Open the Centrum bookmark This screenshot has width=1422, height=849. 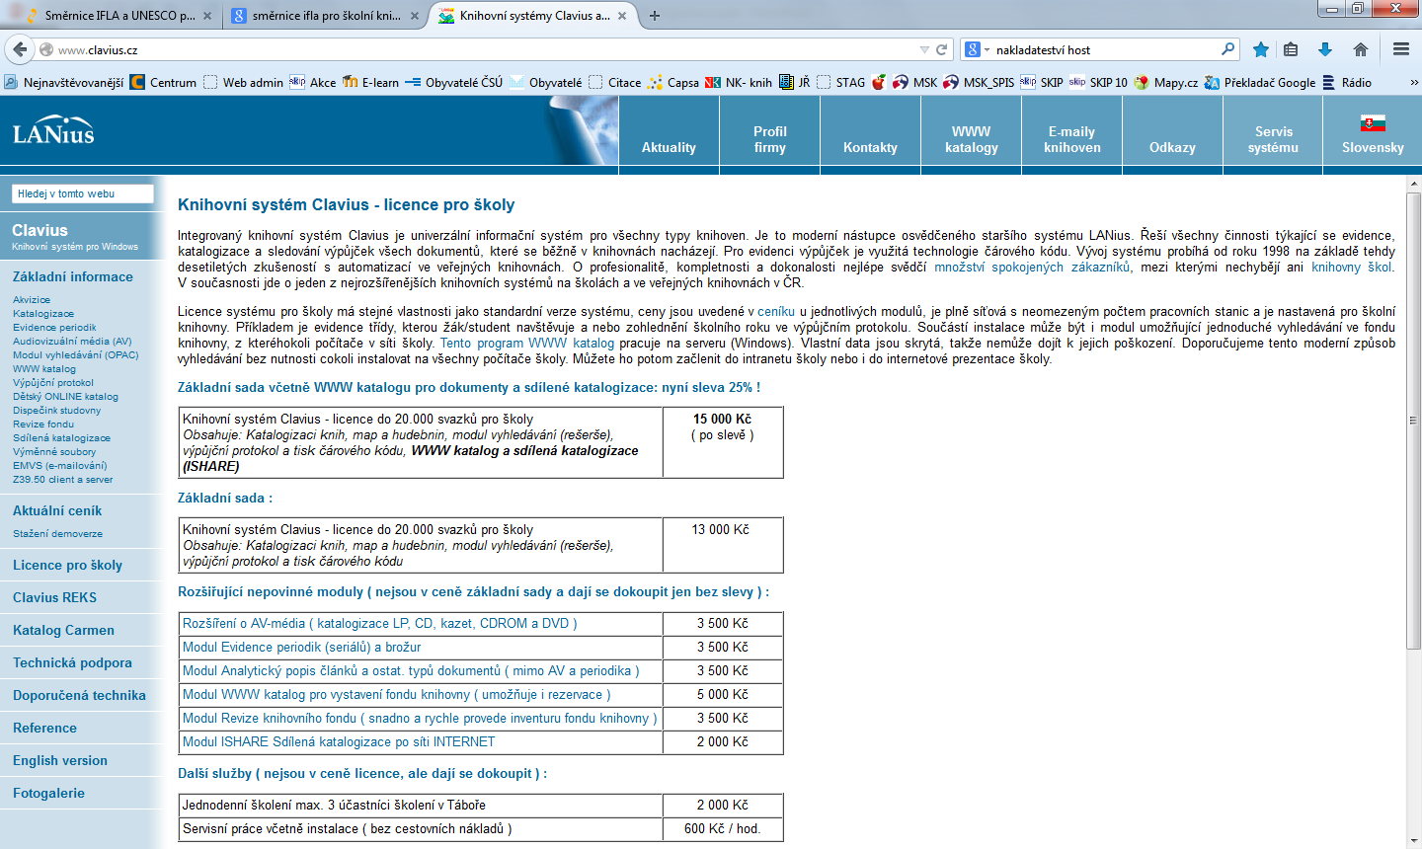pos(163,82)
